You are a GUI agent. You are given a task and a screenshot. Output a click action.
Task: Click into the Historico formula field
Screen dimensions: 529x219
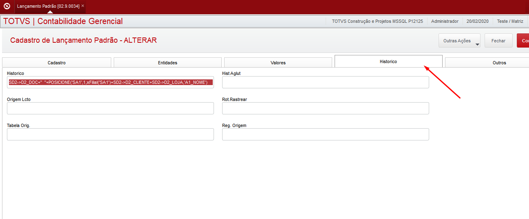tap(110, 82)
